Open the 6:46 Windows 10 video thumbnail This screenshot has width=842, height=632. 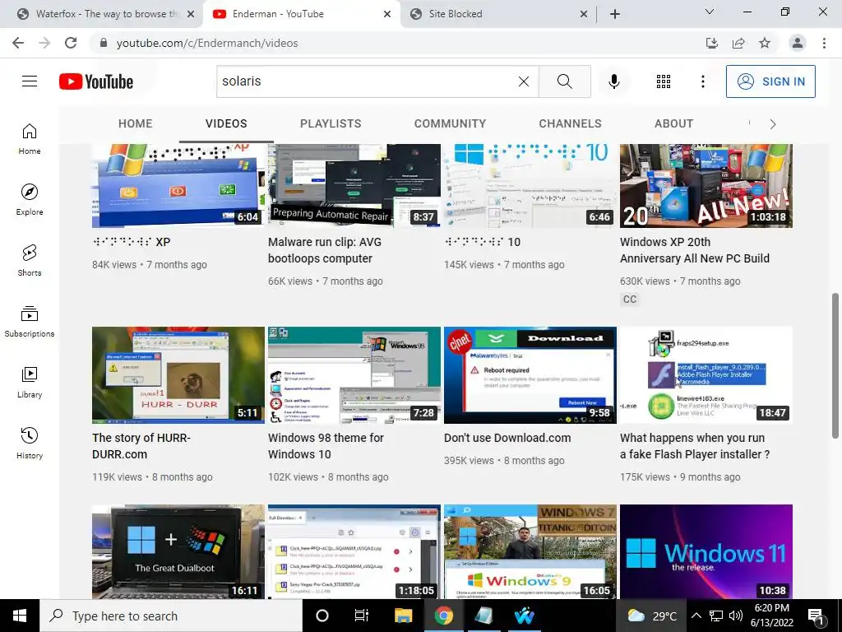pos(530,186)
